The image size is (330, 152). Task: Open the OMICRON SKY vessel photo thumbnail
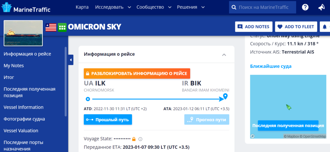tap(23, 33)
